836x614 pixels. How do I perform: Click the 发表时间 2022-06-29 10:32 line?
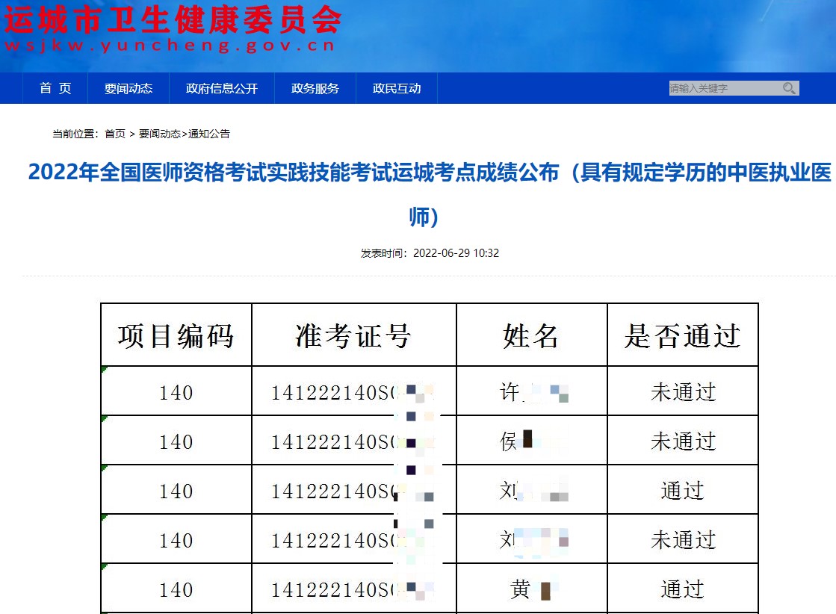tap(430, 253)
